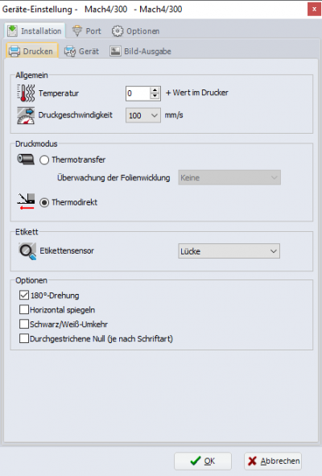Select the Thermodirekt radio button

[44, 202]
